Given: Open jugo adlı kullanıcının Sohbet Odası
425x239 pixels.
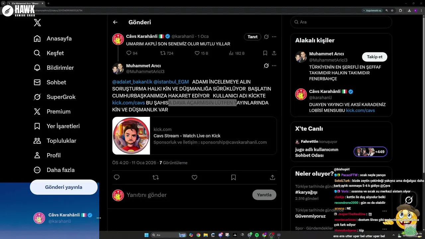Looking at the screenshot, I should click(x=317, y=152).
